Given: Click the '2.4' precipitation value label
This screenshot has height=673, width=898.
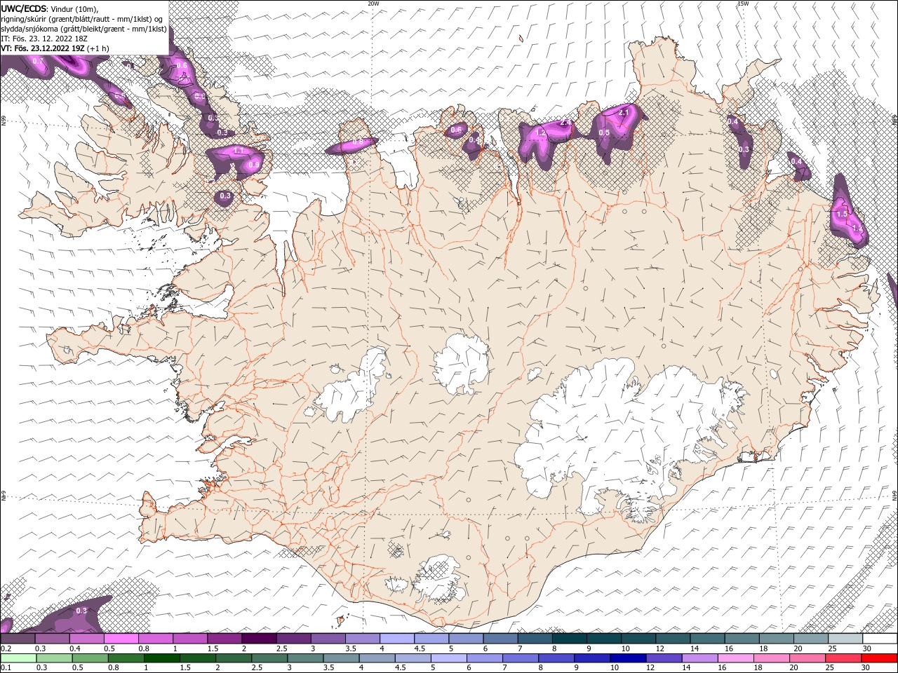Looking at the screenshot, I should click(565, 124).
